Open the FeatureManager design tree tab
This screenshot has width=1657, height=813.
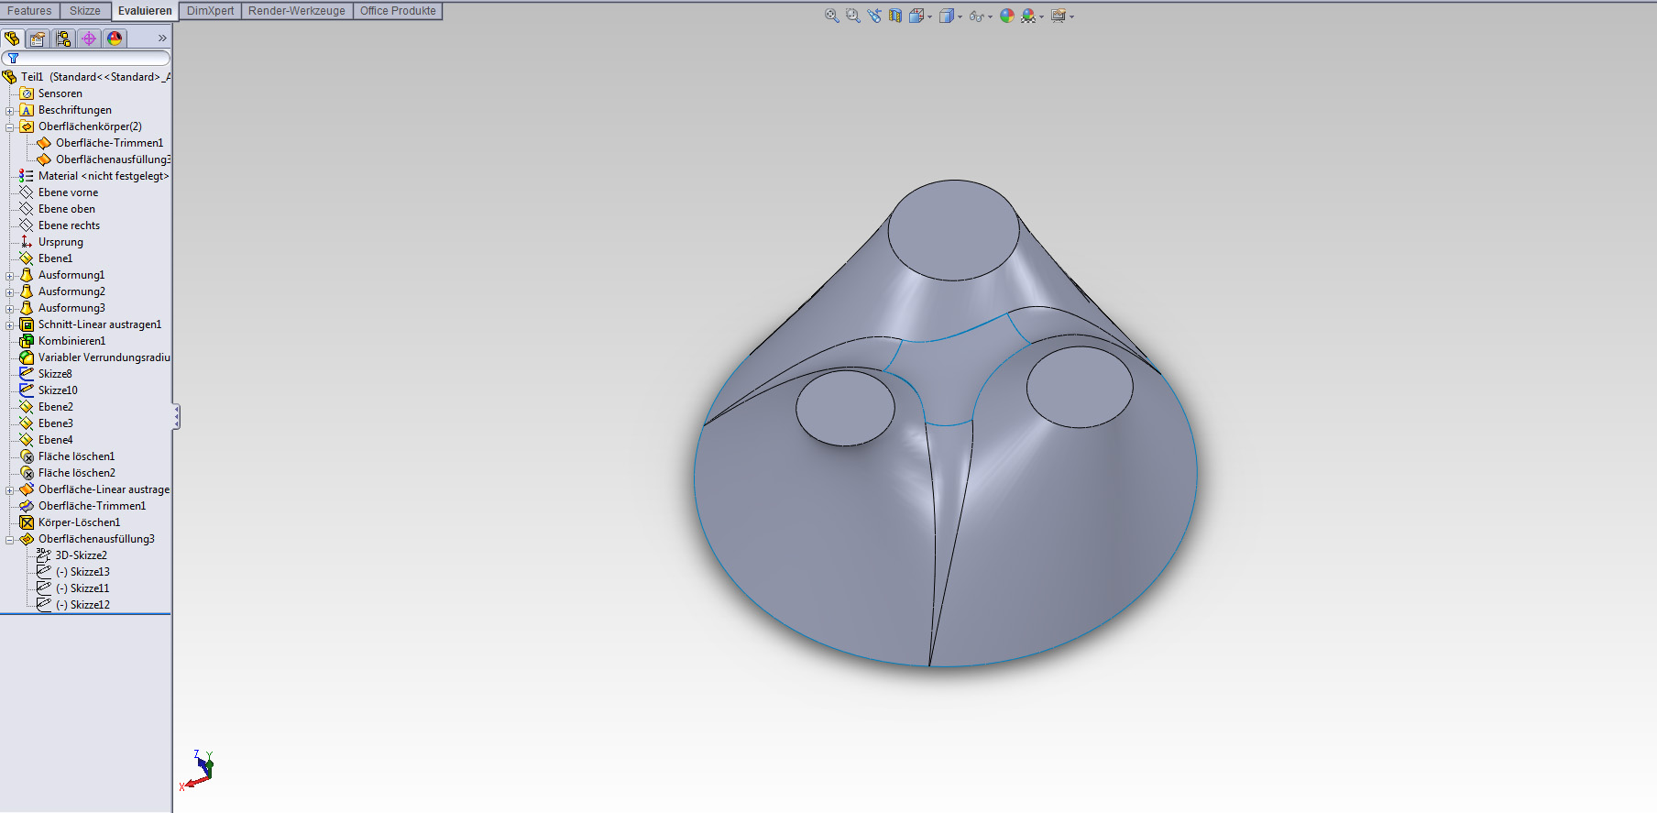(x=12, y=38)
